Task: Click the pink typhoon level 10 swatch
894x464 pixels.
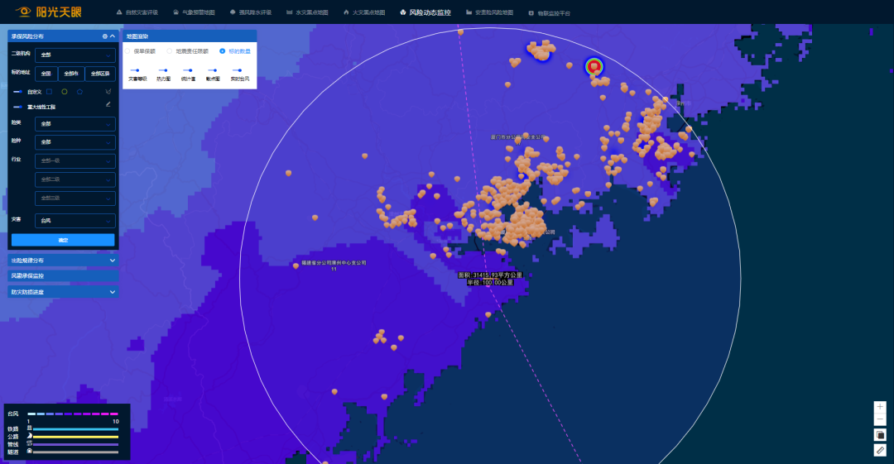Action: [114, 414]
